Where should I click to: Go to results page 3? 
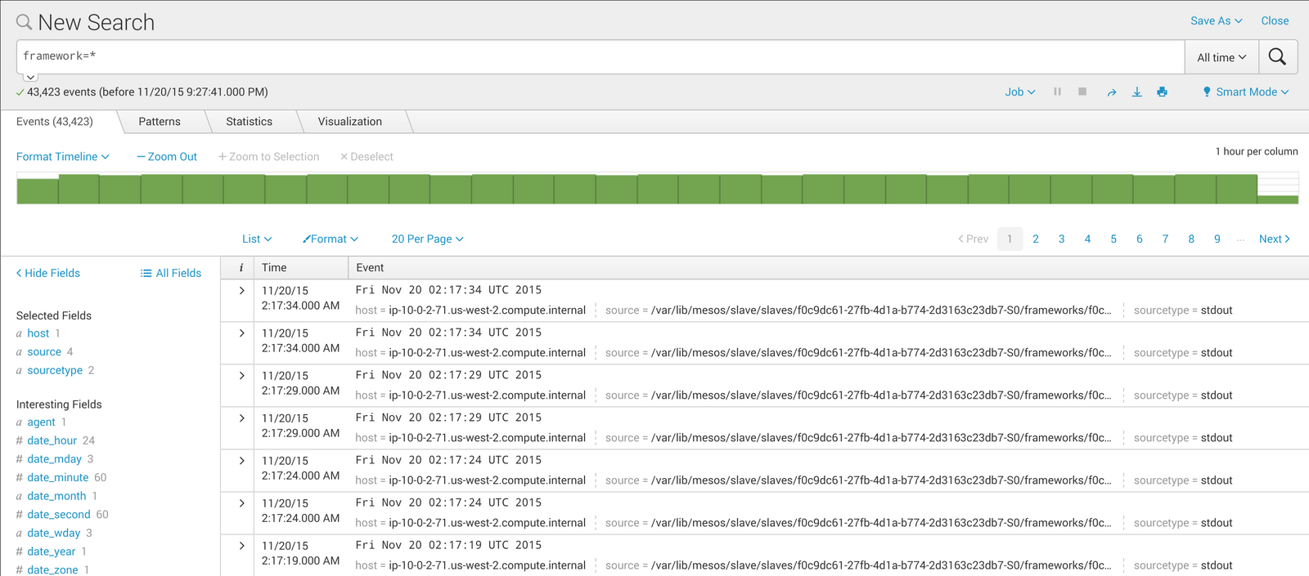(1061, 239)
